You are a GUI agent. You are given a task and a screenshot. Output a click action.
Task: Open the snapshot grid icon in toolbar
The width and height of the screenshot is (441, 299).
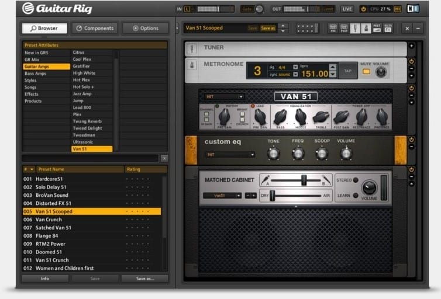(308, 29)
